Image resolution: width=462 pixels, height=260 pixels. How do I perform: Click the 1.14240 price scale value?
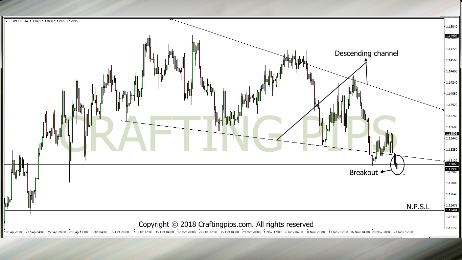[x=452, y=83]
